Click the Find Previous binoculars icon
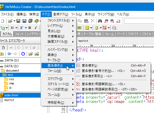This screenshot has width=154, height=113. coord(106,21)
